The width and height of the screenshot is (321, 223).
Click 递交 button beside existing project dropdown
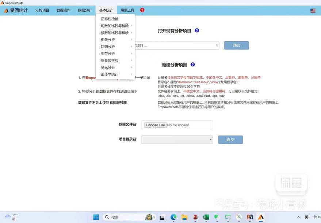[x=236, y=45]
